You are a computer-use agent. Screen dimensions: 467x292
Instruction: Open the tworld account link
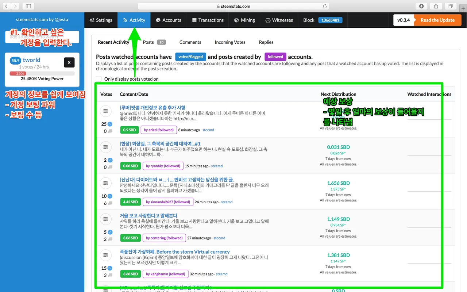31,60
